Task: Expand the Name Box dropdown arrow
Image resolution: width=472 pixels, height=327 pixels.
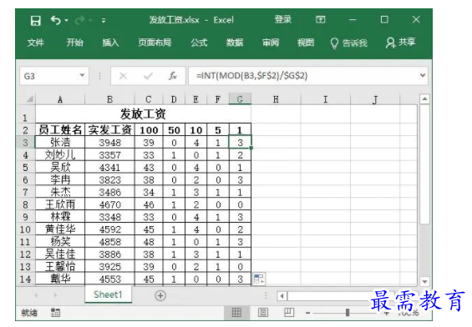Action: tap(82, 75)
